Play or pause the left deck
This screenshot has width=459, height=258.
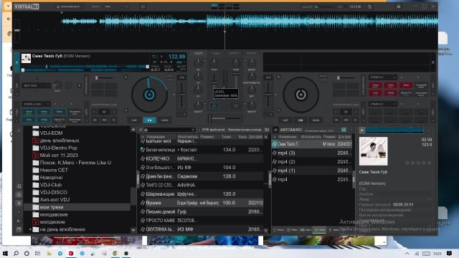click(x=149, y=120)
